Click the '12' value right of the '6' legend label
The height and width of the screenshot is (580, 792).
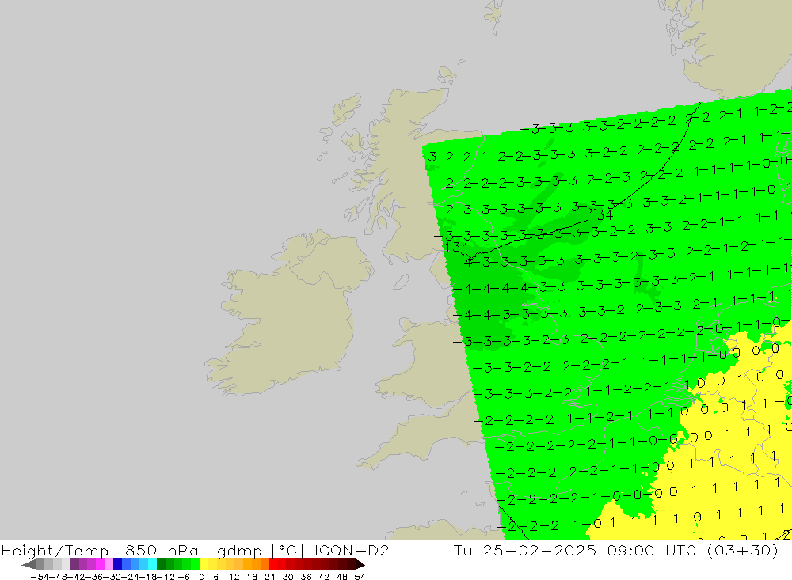(234, 577)
